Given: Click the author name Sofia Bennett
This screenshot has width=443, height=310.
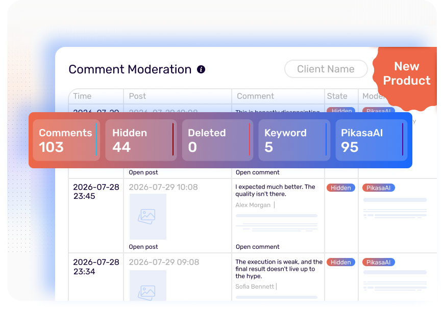Looking at the screenshot, I should [x=255, y=287].
